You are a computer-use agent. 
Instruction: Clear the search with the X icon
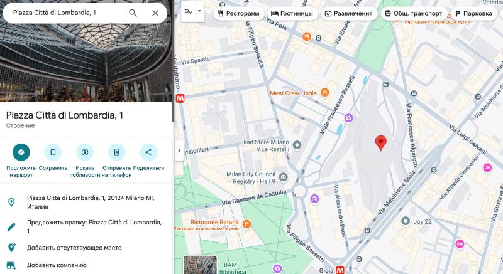point(155,13)
